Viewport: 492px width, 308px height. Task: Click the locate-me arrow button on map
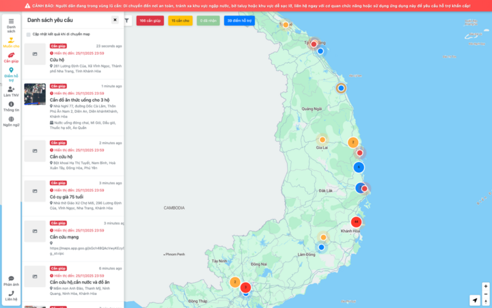[475, 300]
